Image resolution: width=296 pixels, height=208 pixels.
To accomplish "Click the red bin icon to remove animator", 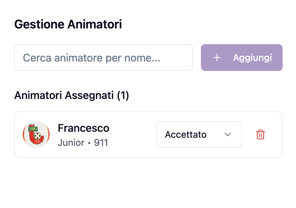I will tap(261, 134).
